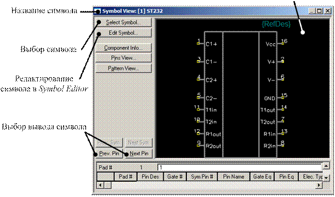335x197 pixels.
Task: Click the Pad # value input field
Action: [x=240, y=167]
